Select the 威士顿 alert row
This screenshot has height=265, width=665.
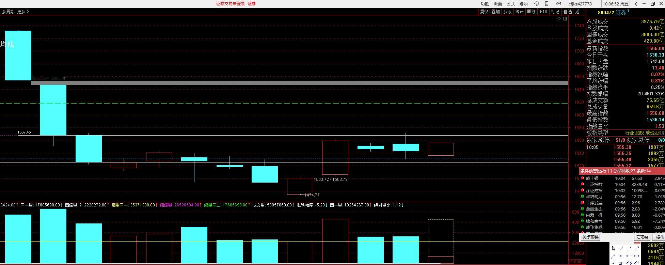pyautogui.click(x=622, y=178)
